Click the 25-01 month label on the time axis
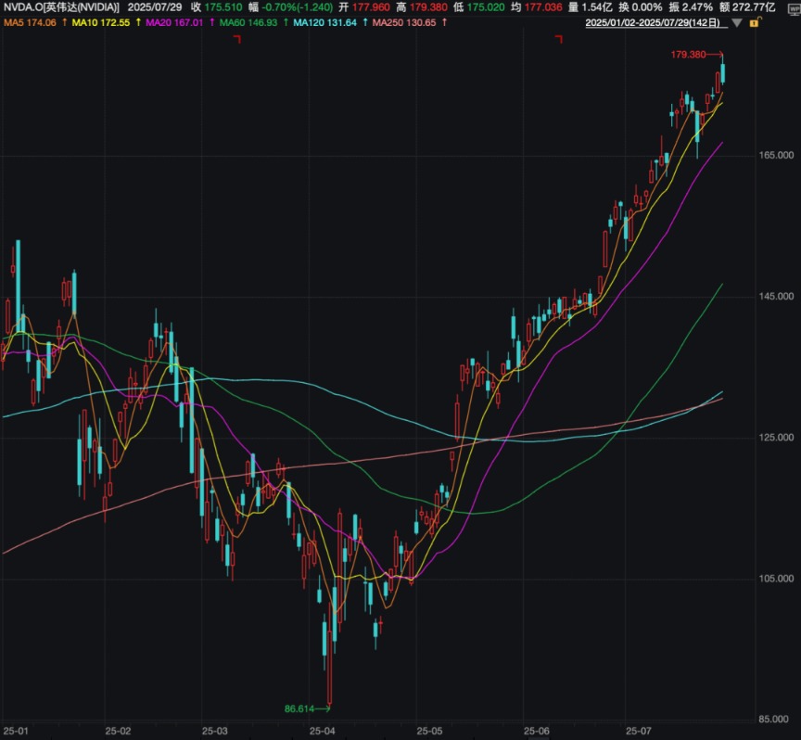This screenshot has height=740, width=801. (16, 732)
